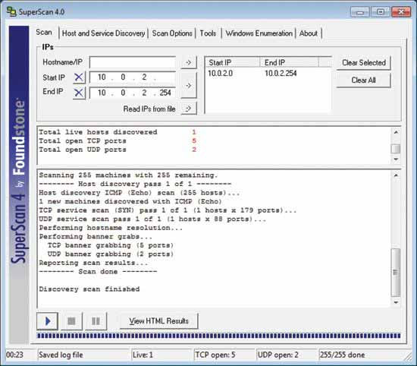Pause the scan with the pause button
Screen dimensions: 417x366
tap(96, 321)
